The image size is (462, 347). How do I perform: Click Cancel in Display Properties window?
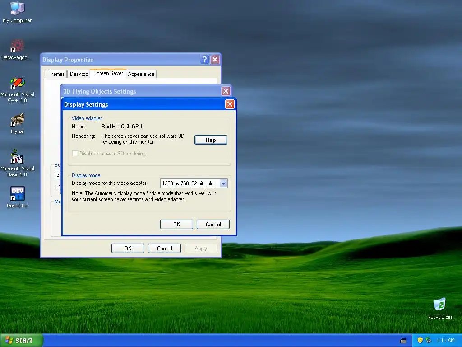click(x=164, y=248)
